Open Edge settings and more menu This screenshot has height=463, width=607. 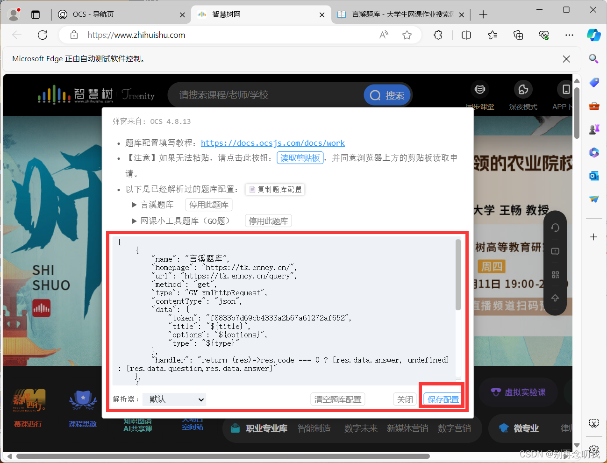[569, 35]
